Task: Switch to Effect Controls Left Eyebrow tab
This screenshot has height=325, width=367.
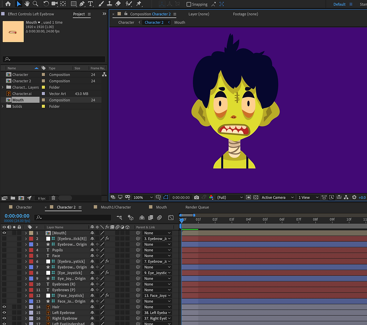Action: (31, 14)
